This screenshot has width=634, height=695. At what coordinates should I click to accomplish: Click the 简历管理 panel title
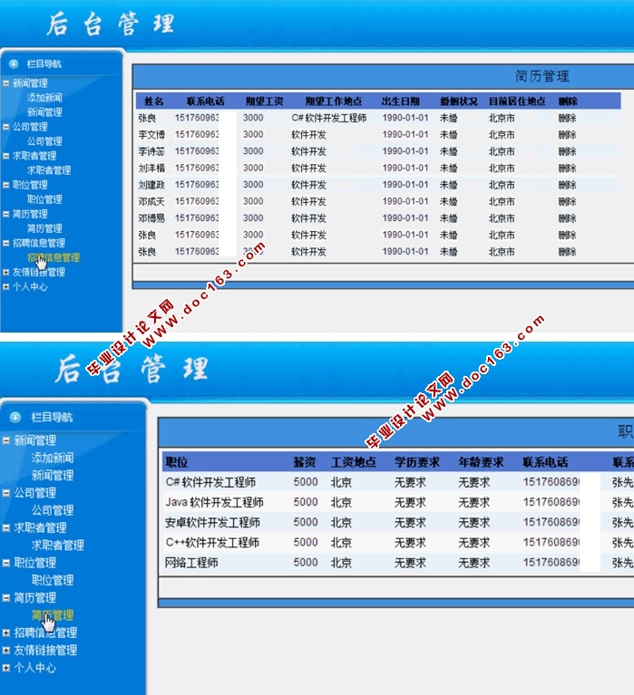tap(542, 76)
